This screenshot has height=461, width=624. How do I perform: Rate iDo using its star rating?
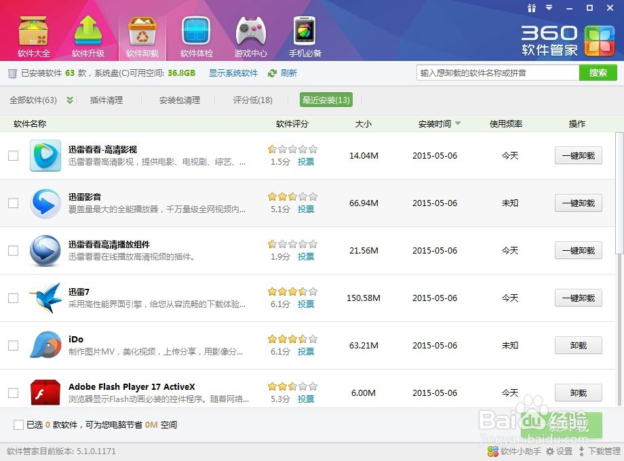click(x=292, y=339)
